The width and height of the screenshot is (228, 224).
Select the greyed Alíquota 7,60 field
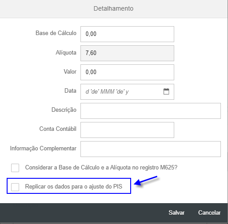[127, 53]
